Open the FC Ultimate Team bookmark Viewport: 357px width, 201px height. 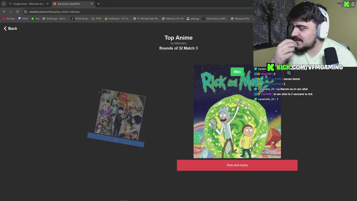click(x=146, y=19)
